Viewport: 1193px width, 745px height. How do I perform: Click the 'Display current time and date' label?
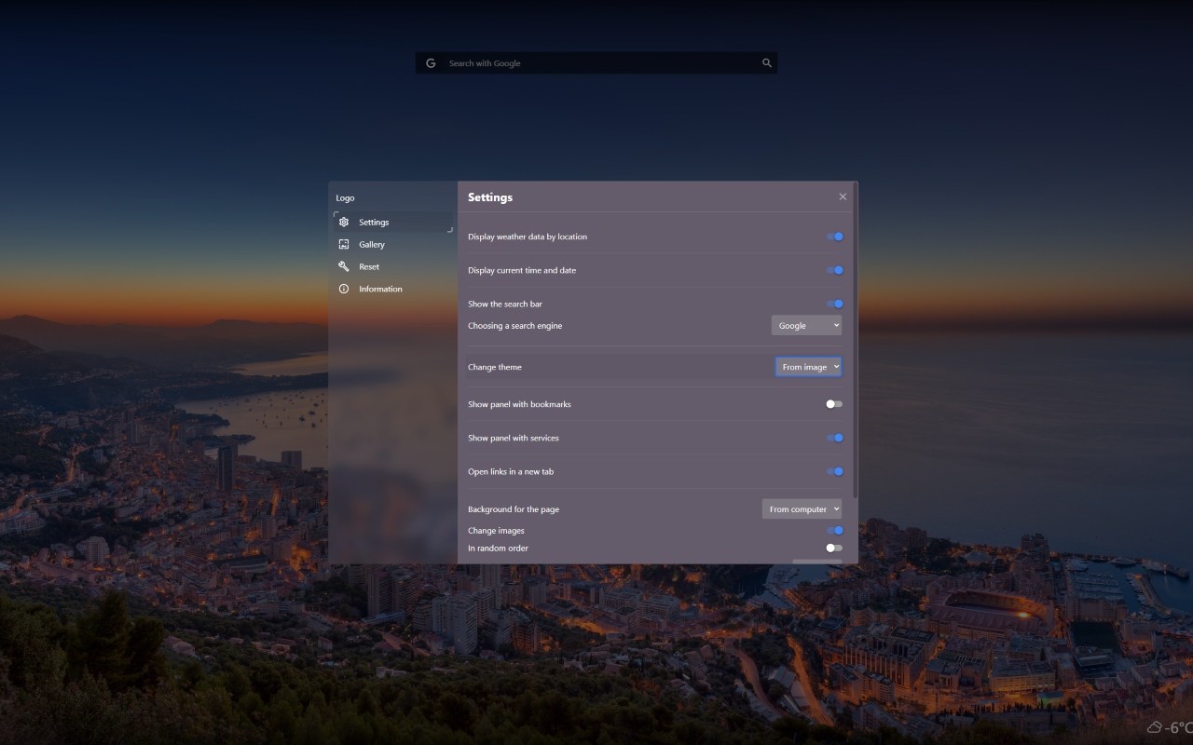(522, 270)
